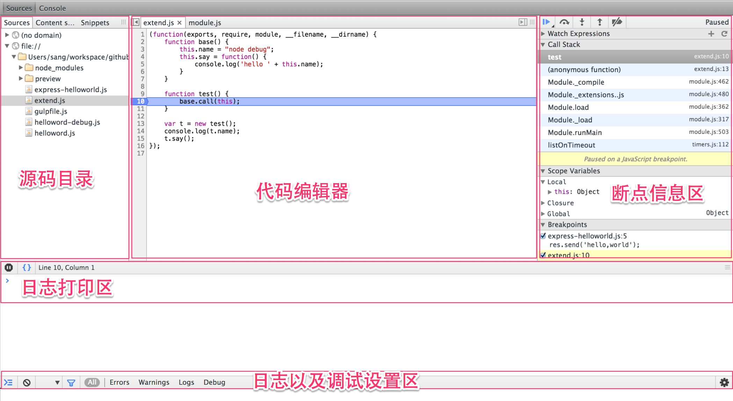Show only Errors in console filter

point(119,382)
